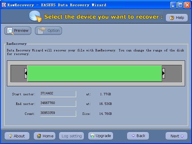
Task: Click the RawRecovery group label
Action: point(17,44)
